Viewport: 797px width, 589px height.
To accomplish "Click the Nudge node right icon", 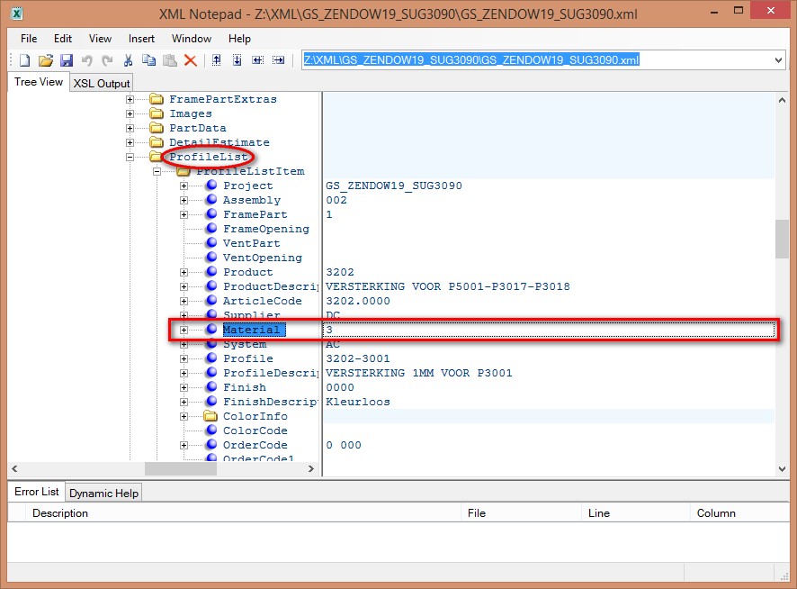I will [279, 60].
